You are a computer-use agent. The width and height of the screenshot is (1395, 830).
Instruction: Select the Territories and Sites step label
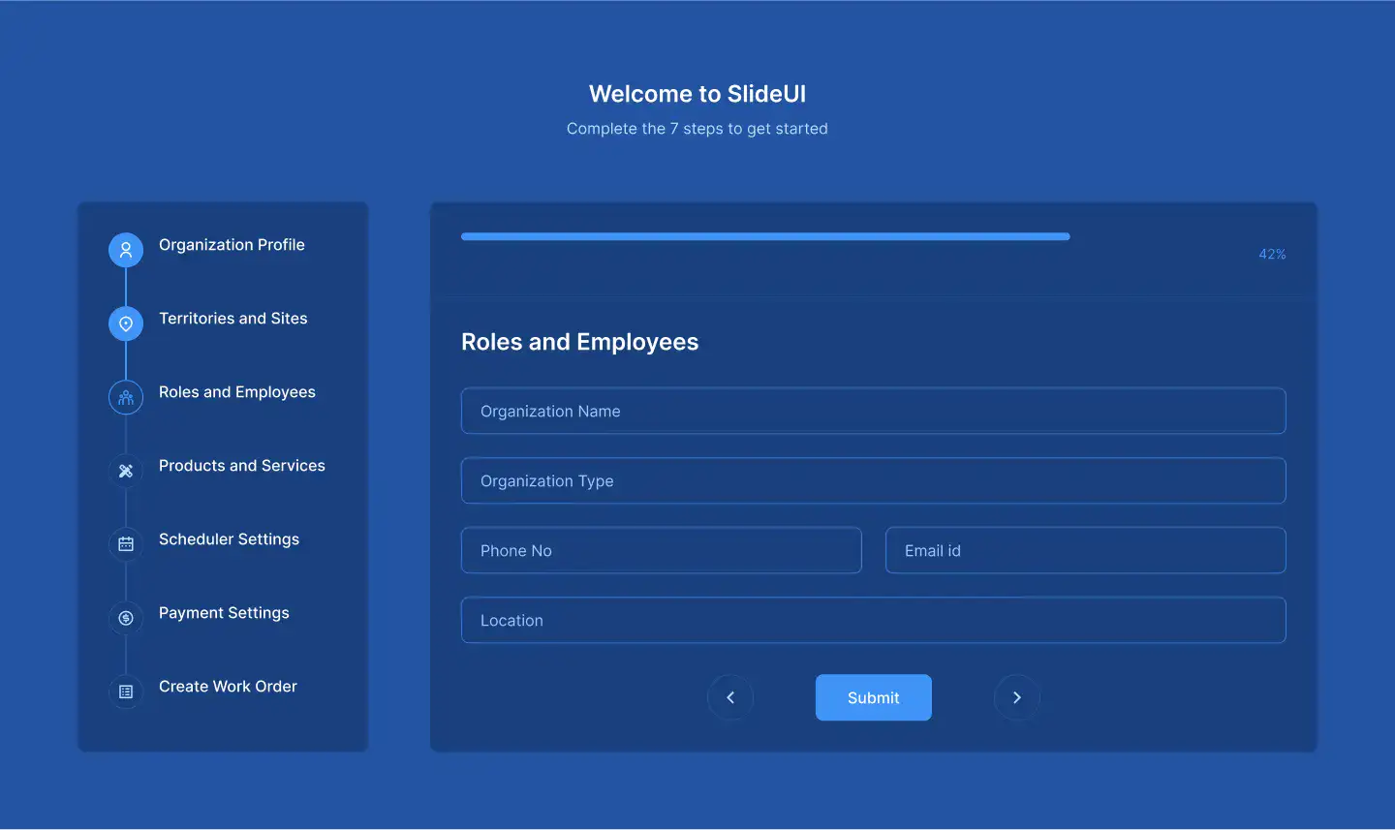point(233,319)
